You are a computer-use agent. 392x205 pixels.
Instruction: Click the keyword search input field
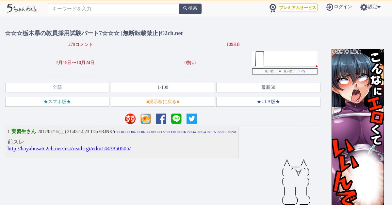pos(114,9)
